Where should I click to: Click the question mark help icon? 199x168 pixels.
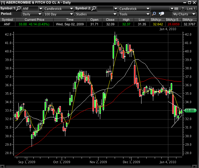click(182, 8)
